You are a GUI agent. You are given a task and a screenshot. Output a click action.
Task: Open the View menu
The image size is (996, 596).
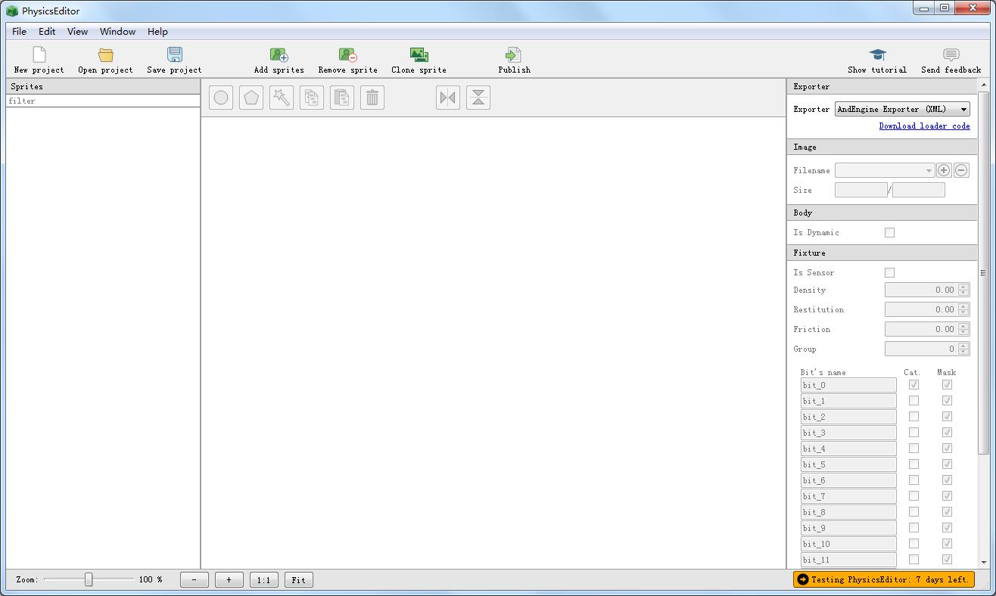pyautogui.click(x=77, y=32)
